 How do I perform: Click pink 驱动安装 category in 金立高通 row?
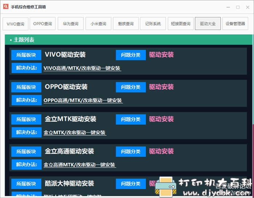(161, 151)
